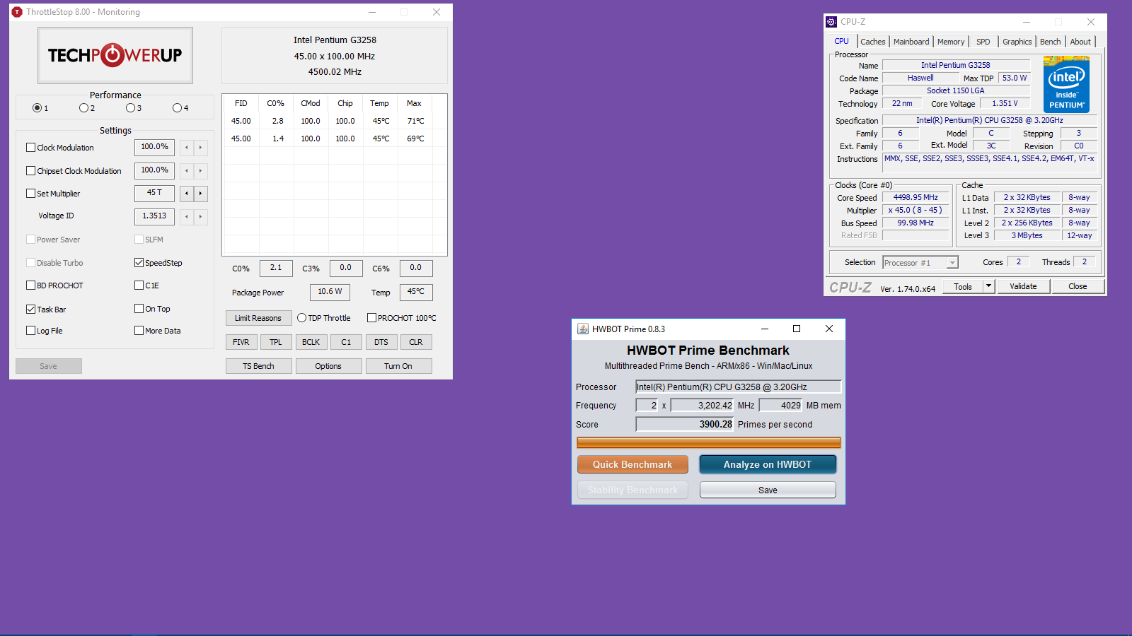The width and height of the screenshot is (1132, 636).
Task: Increase Chipset Clock Modulation value
Action: point(201,171)
